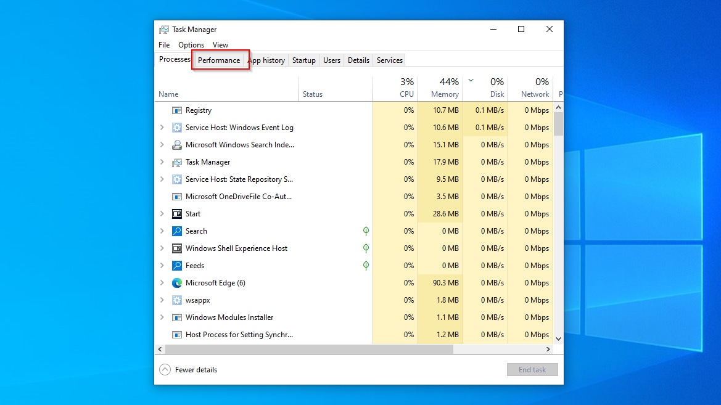The image size is (721, 405).
Task: Expand the Search process row
Action: (x=162, y=231)
